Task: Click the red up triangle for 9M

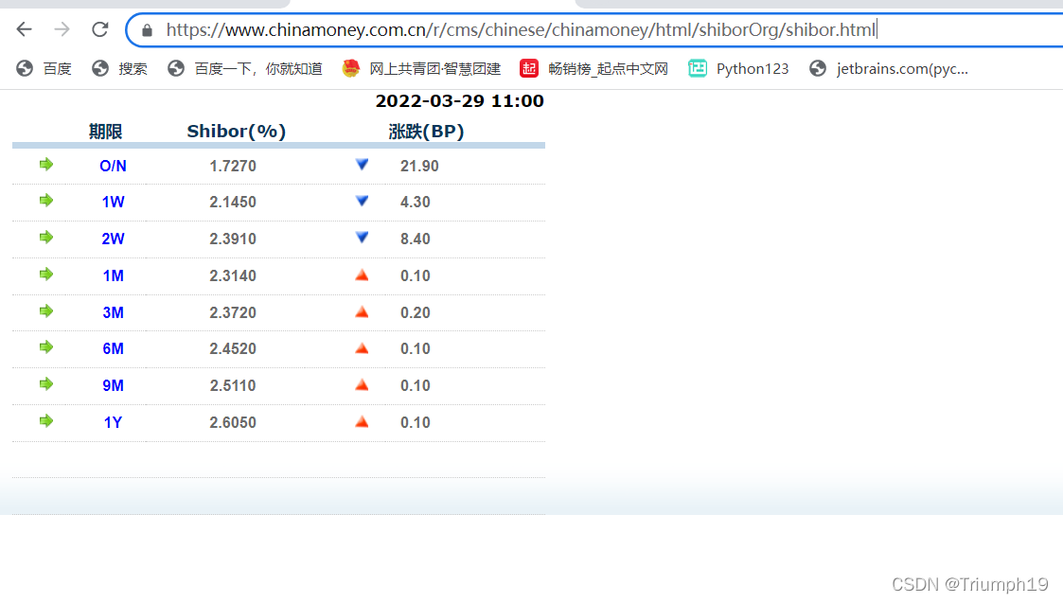Action: click(362, 384)
